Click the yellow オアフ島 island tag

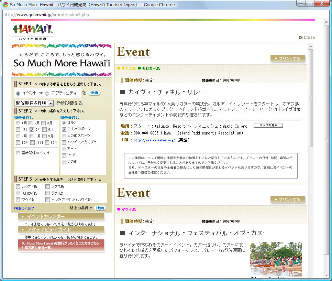[x=126, y=68]
